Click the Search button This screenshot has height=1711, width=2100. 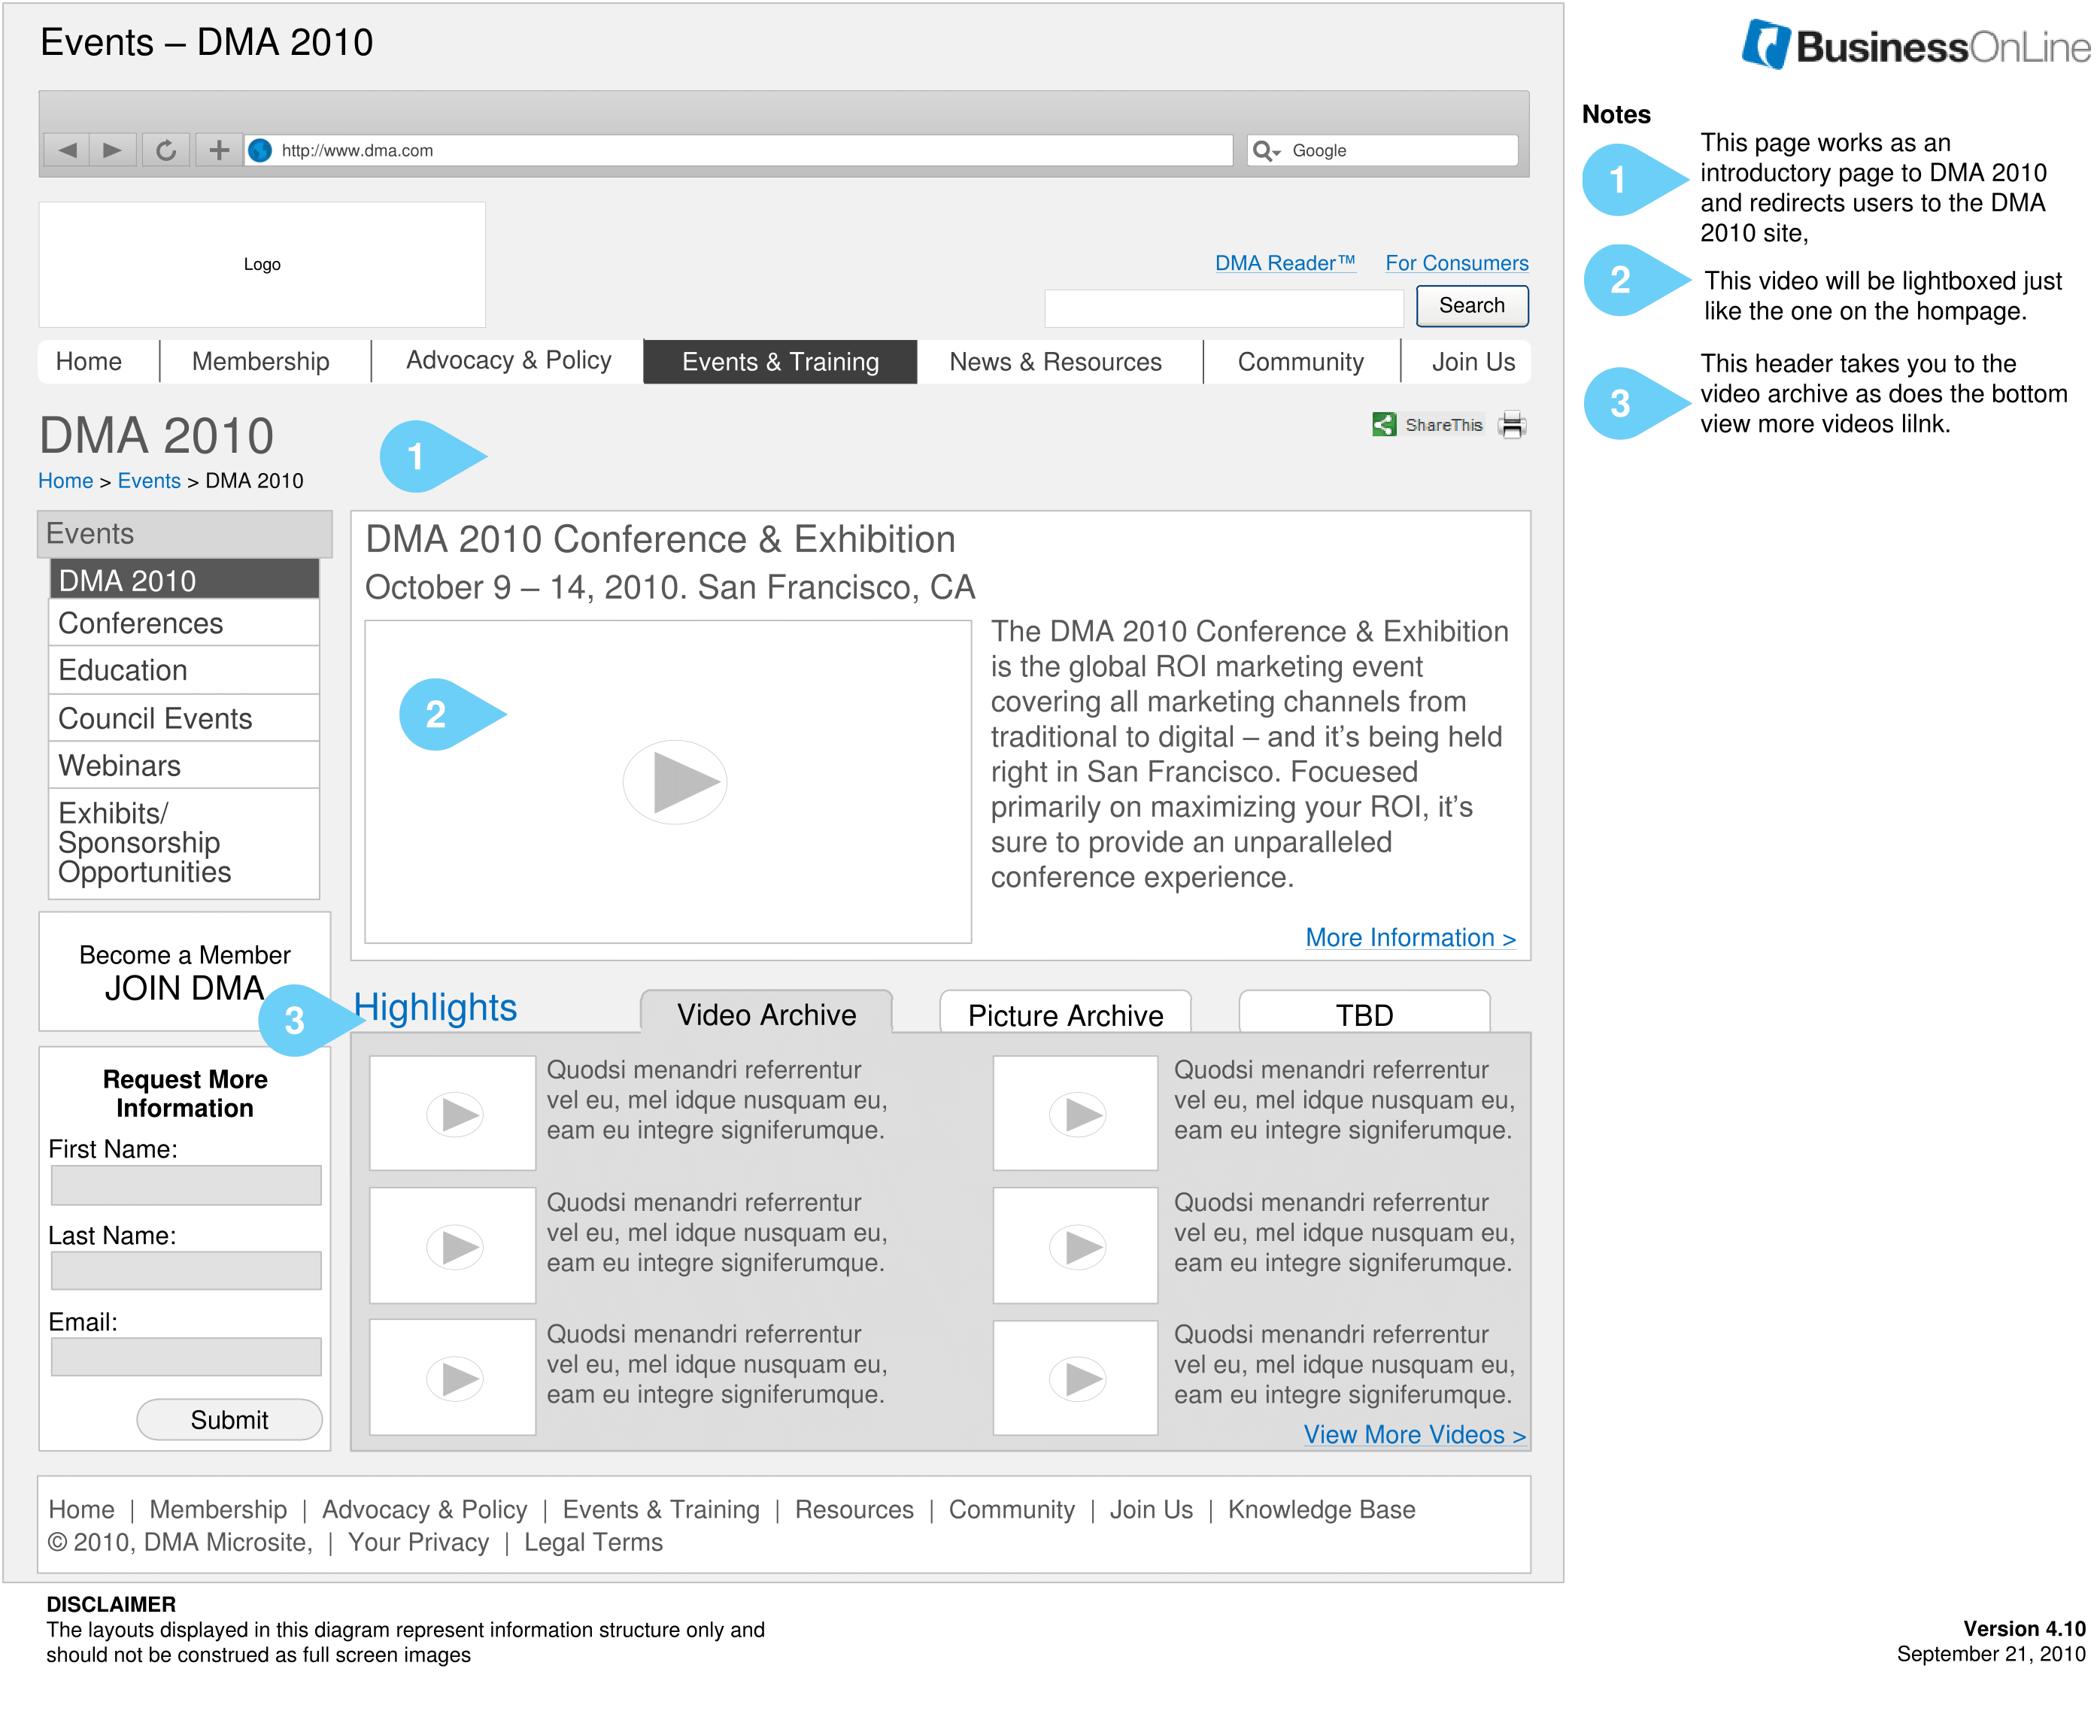coord(1471,305)
